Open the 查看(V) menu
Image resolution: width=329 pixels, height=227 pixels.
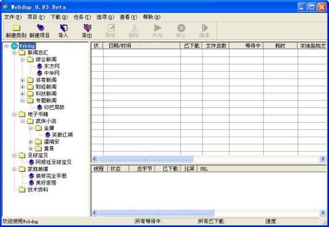pos(128,17)
